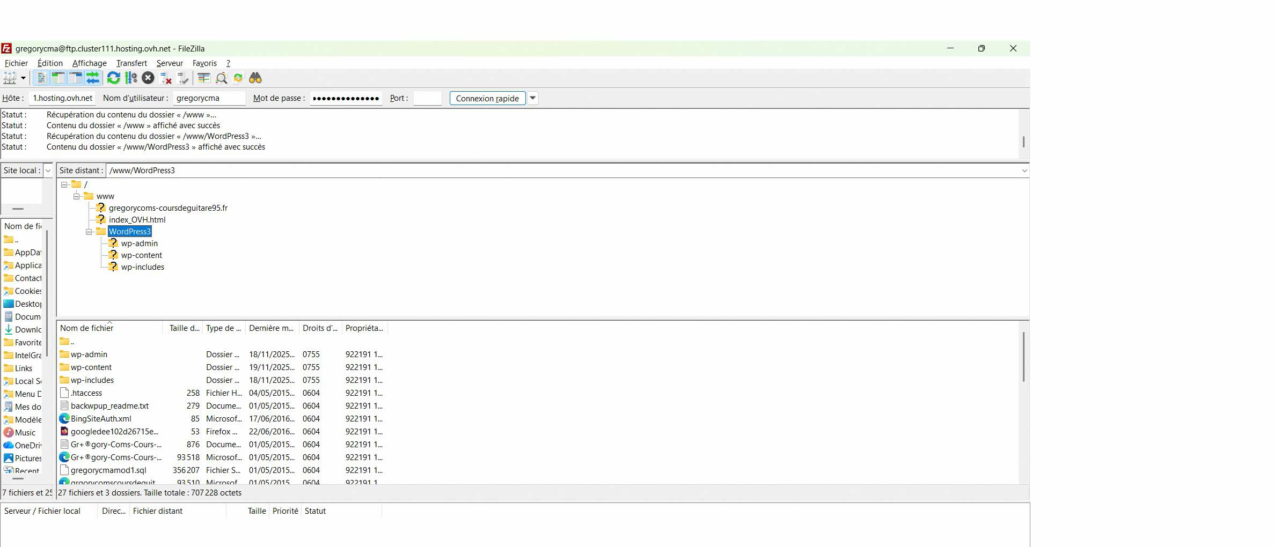
Task: Open the Favoris menu
Action: [x=204, y=63]
